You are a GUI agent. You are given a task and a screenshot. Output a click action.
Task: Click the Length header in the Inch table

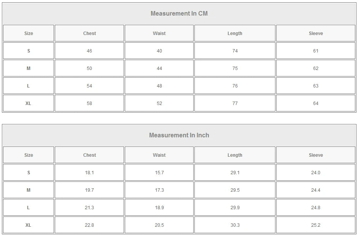pos(235,155)
